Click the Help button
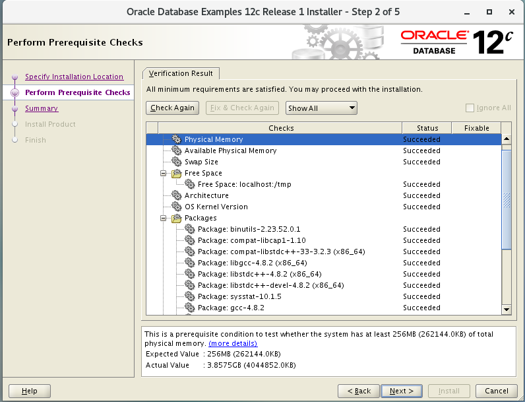Viewport: 525px width, 402px height. point(30,391)
